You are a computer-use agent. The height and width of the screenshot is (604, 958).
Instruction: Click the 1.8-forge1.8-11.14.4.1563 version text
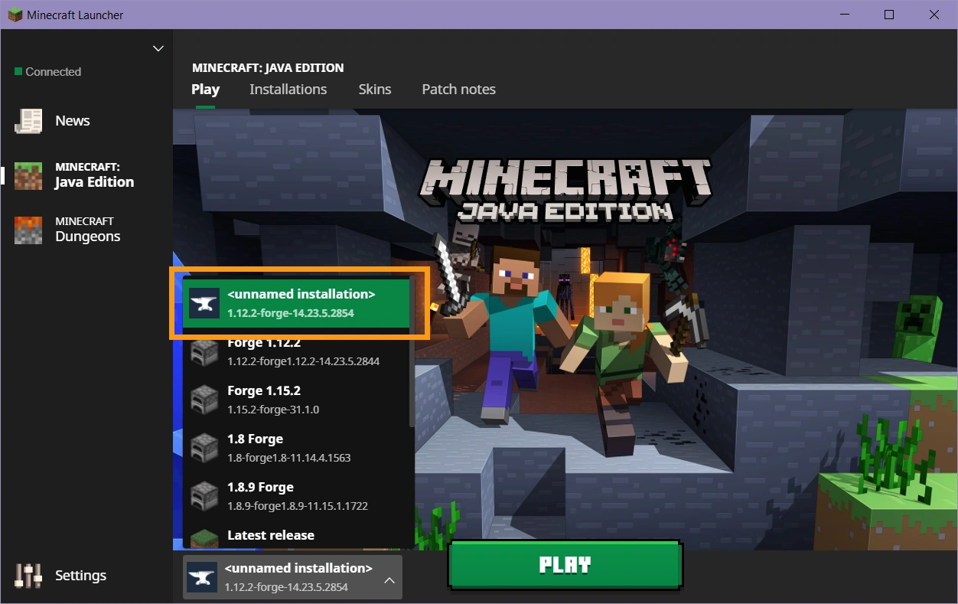(x=288, y=458)
